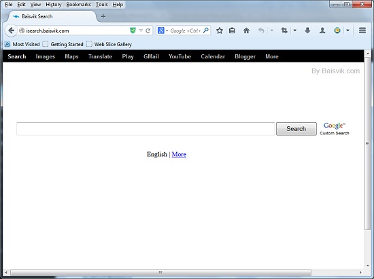374x279 pixels.
Task: Open a new tab with plus button
Action: click(x=103, y=16)
